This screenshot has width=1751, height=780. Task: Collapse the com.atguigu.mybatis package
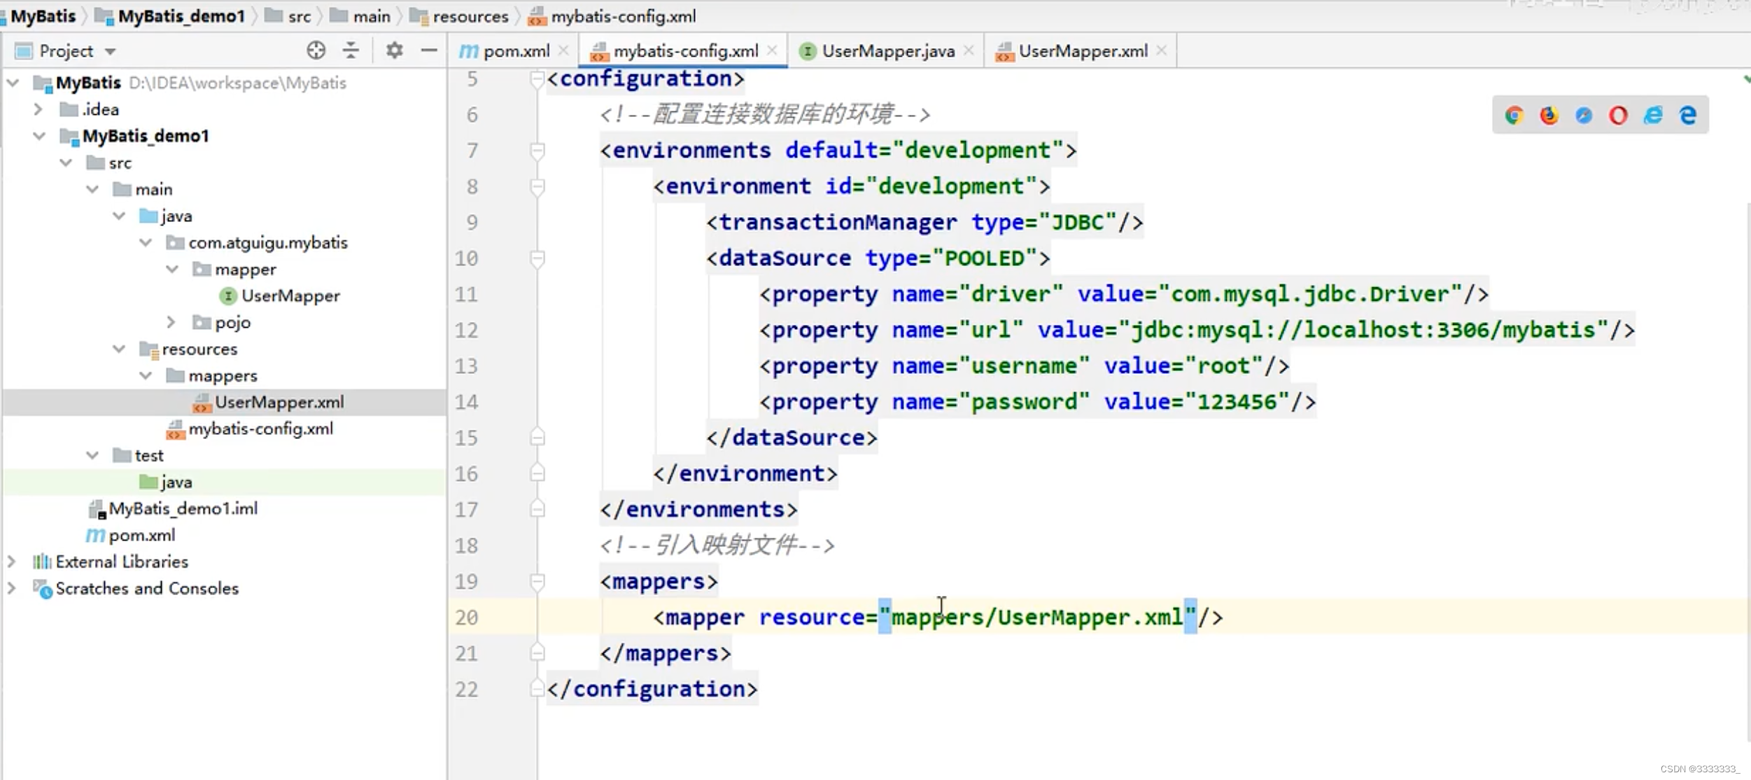tap(146, 242)
